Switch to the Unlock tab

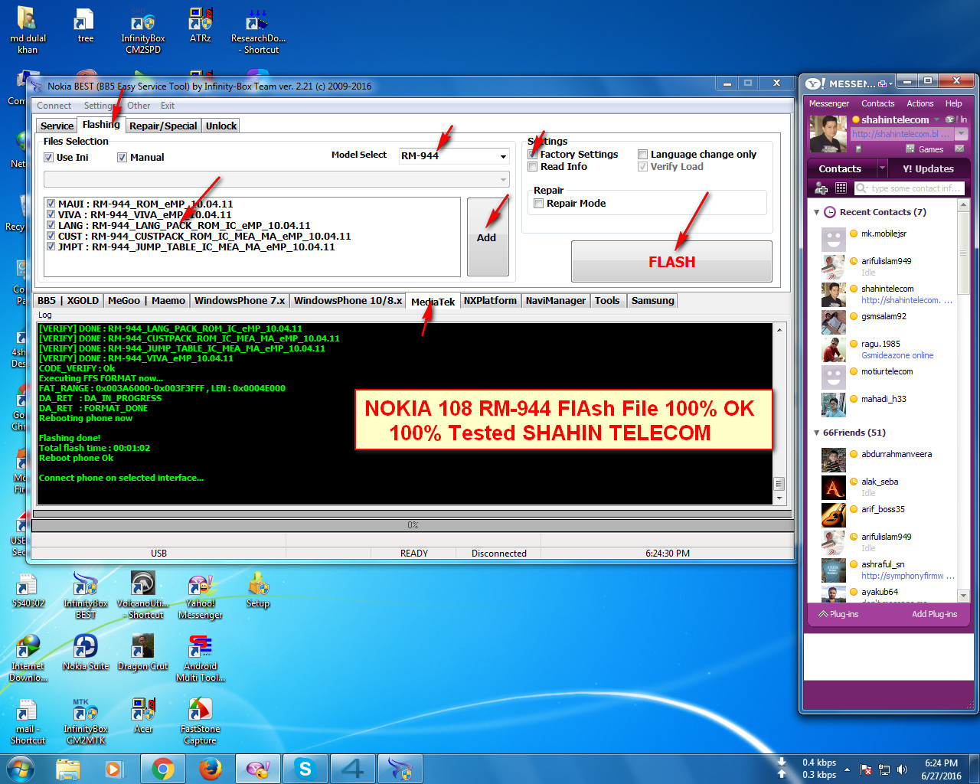coord(221,126)
